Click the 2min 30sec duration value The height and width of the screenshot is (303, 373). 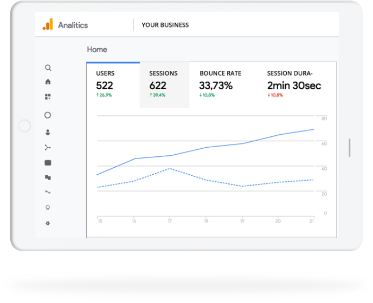pyautogui.click(x=294, y=85)
